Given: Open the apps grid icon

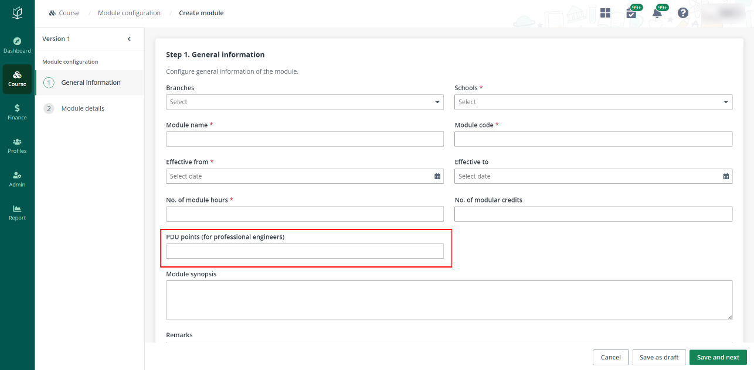Looking at the screenshot, I should (605, 13).
